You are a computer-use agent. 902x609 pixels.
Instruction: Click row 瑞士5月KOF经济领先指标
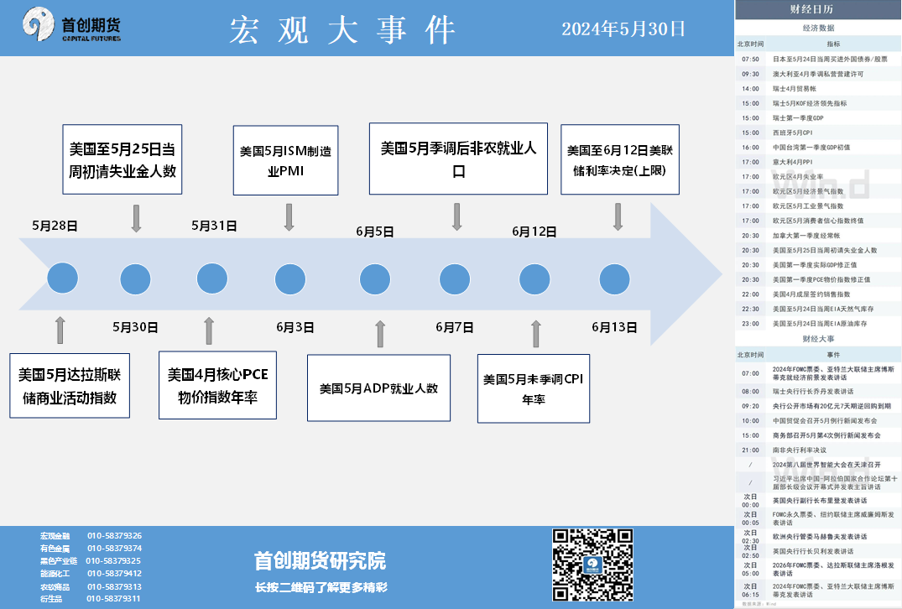coord(819,103)
